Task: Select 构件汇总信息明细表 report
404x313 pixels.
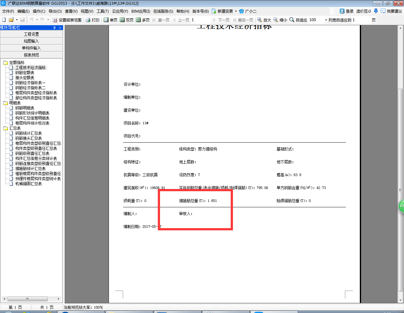Action: coord(32,118)
